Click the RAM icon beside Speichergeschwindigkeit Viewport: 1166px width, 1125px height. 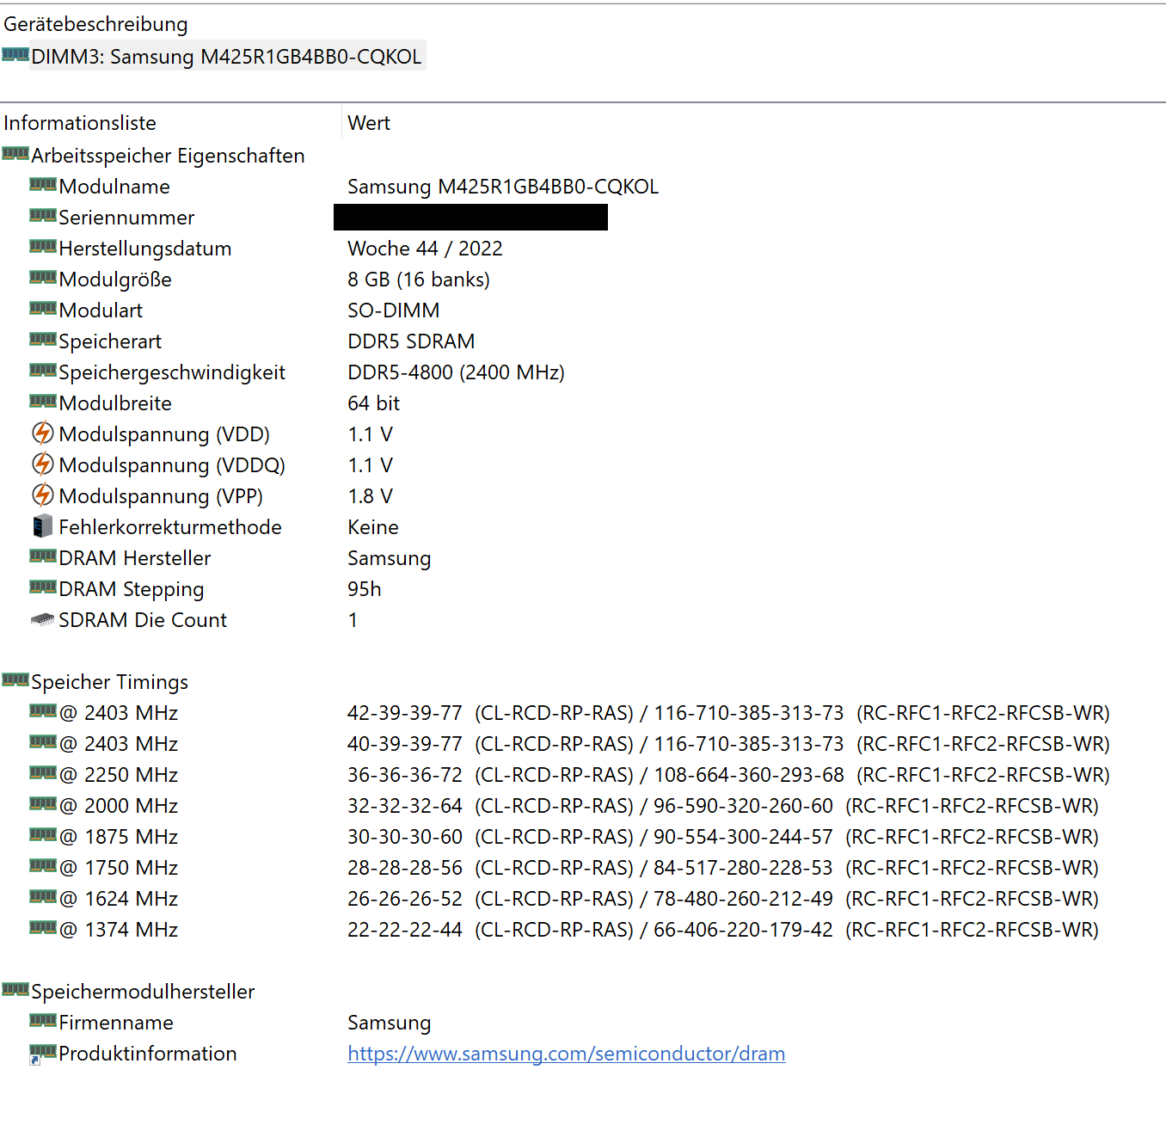tap(43, 371)
